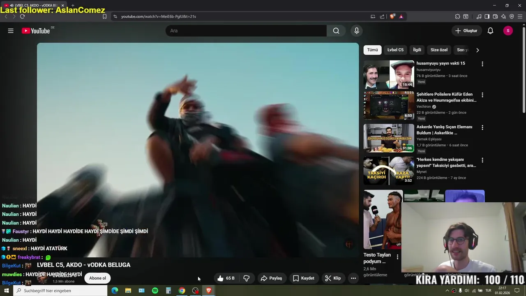Open the notifications bell
The height and width of the screenshot is (296, 526).
click(490, 31)
